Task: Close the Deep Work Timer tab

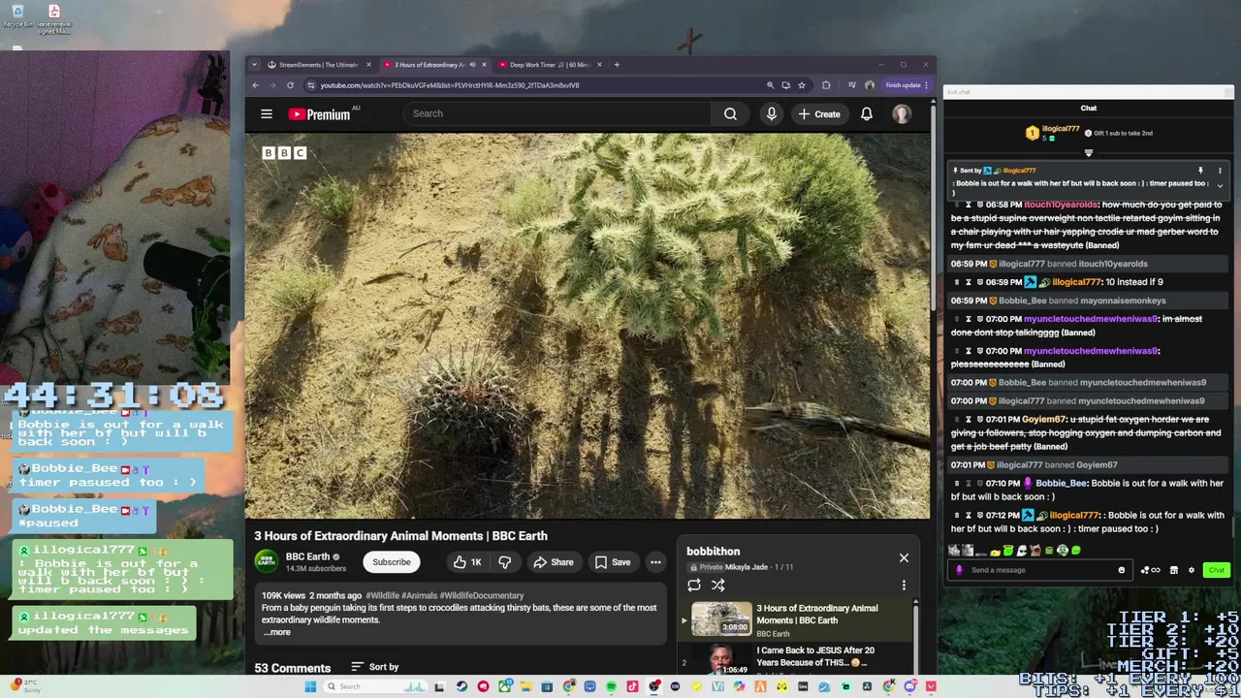Action: coord(599,65)
